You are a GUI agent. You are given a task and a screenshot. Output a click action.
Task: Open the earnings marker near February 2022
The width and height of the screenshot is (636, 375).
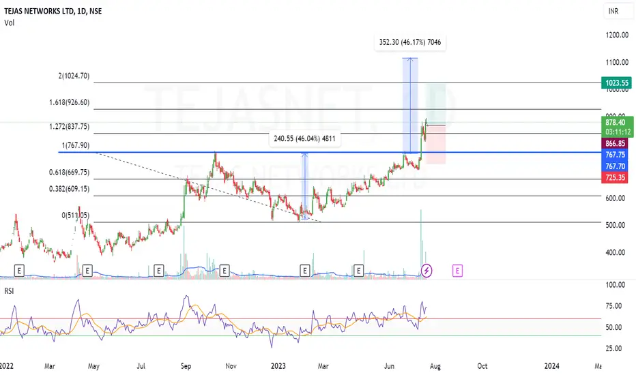tap(19, 271)
